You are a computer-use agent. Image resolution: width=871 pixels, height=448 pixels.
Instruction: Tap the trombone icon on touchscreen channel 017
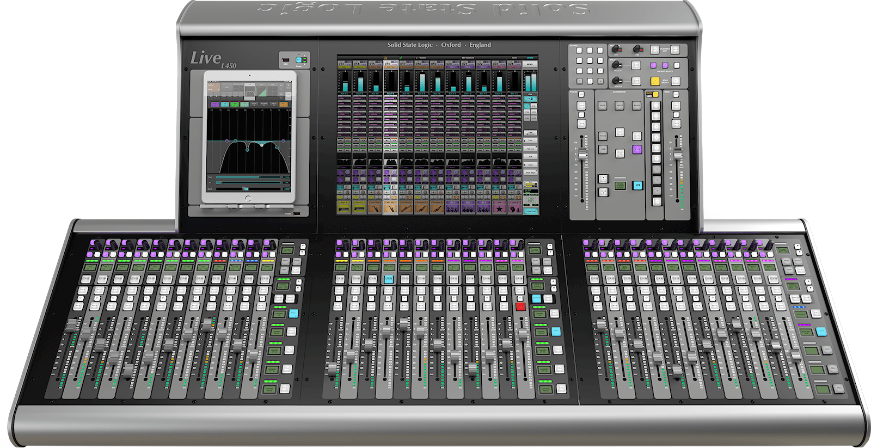[x=406, y=208]
